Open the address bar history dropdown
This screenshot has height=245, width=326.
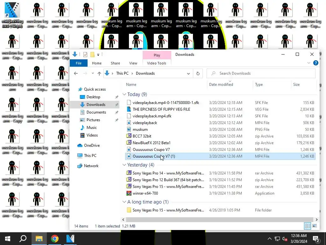[x=188, y=74]
